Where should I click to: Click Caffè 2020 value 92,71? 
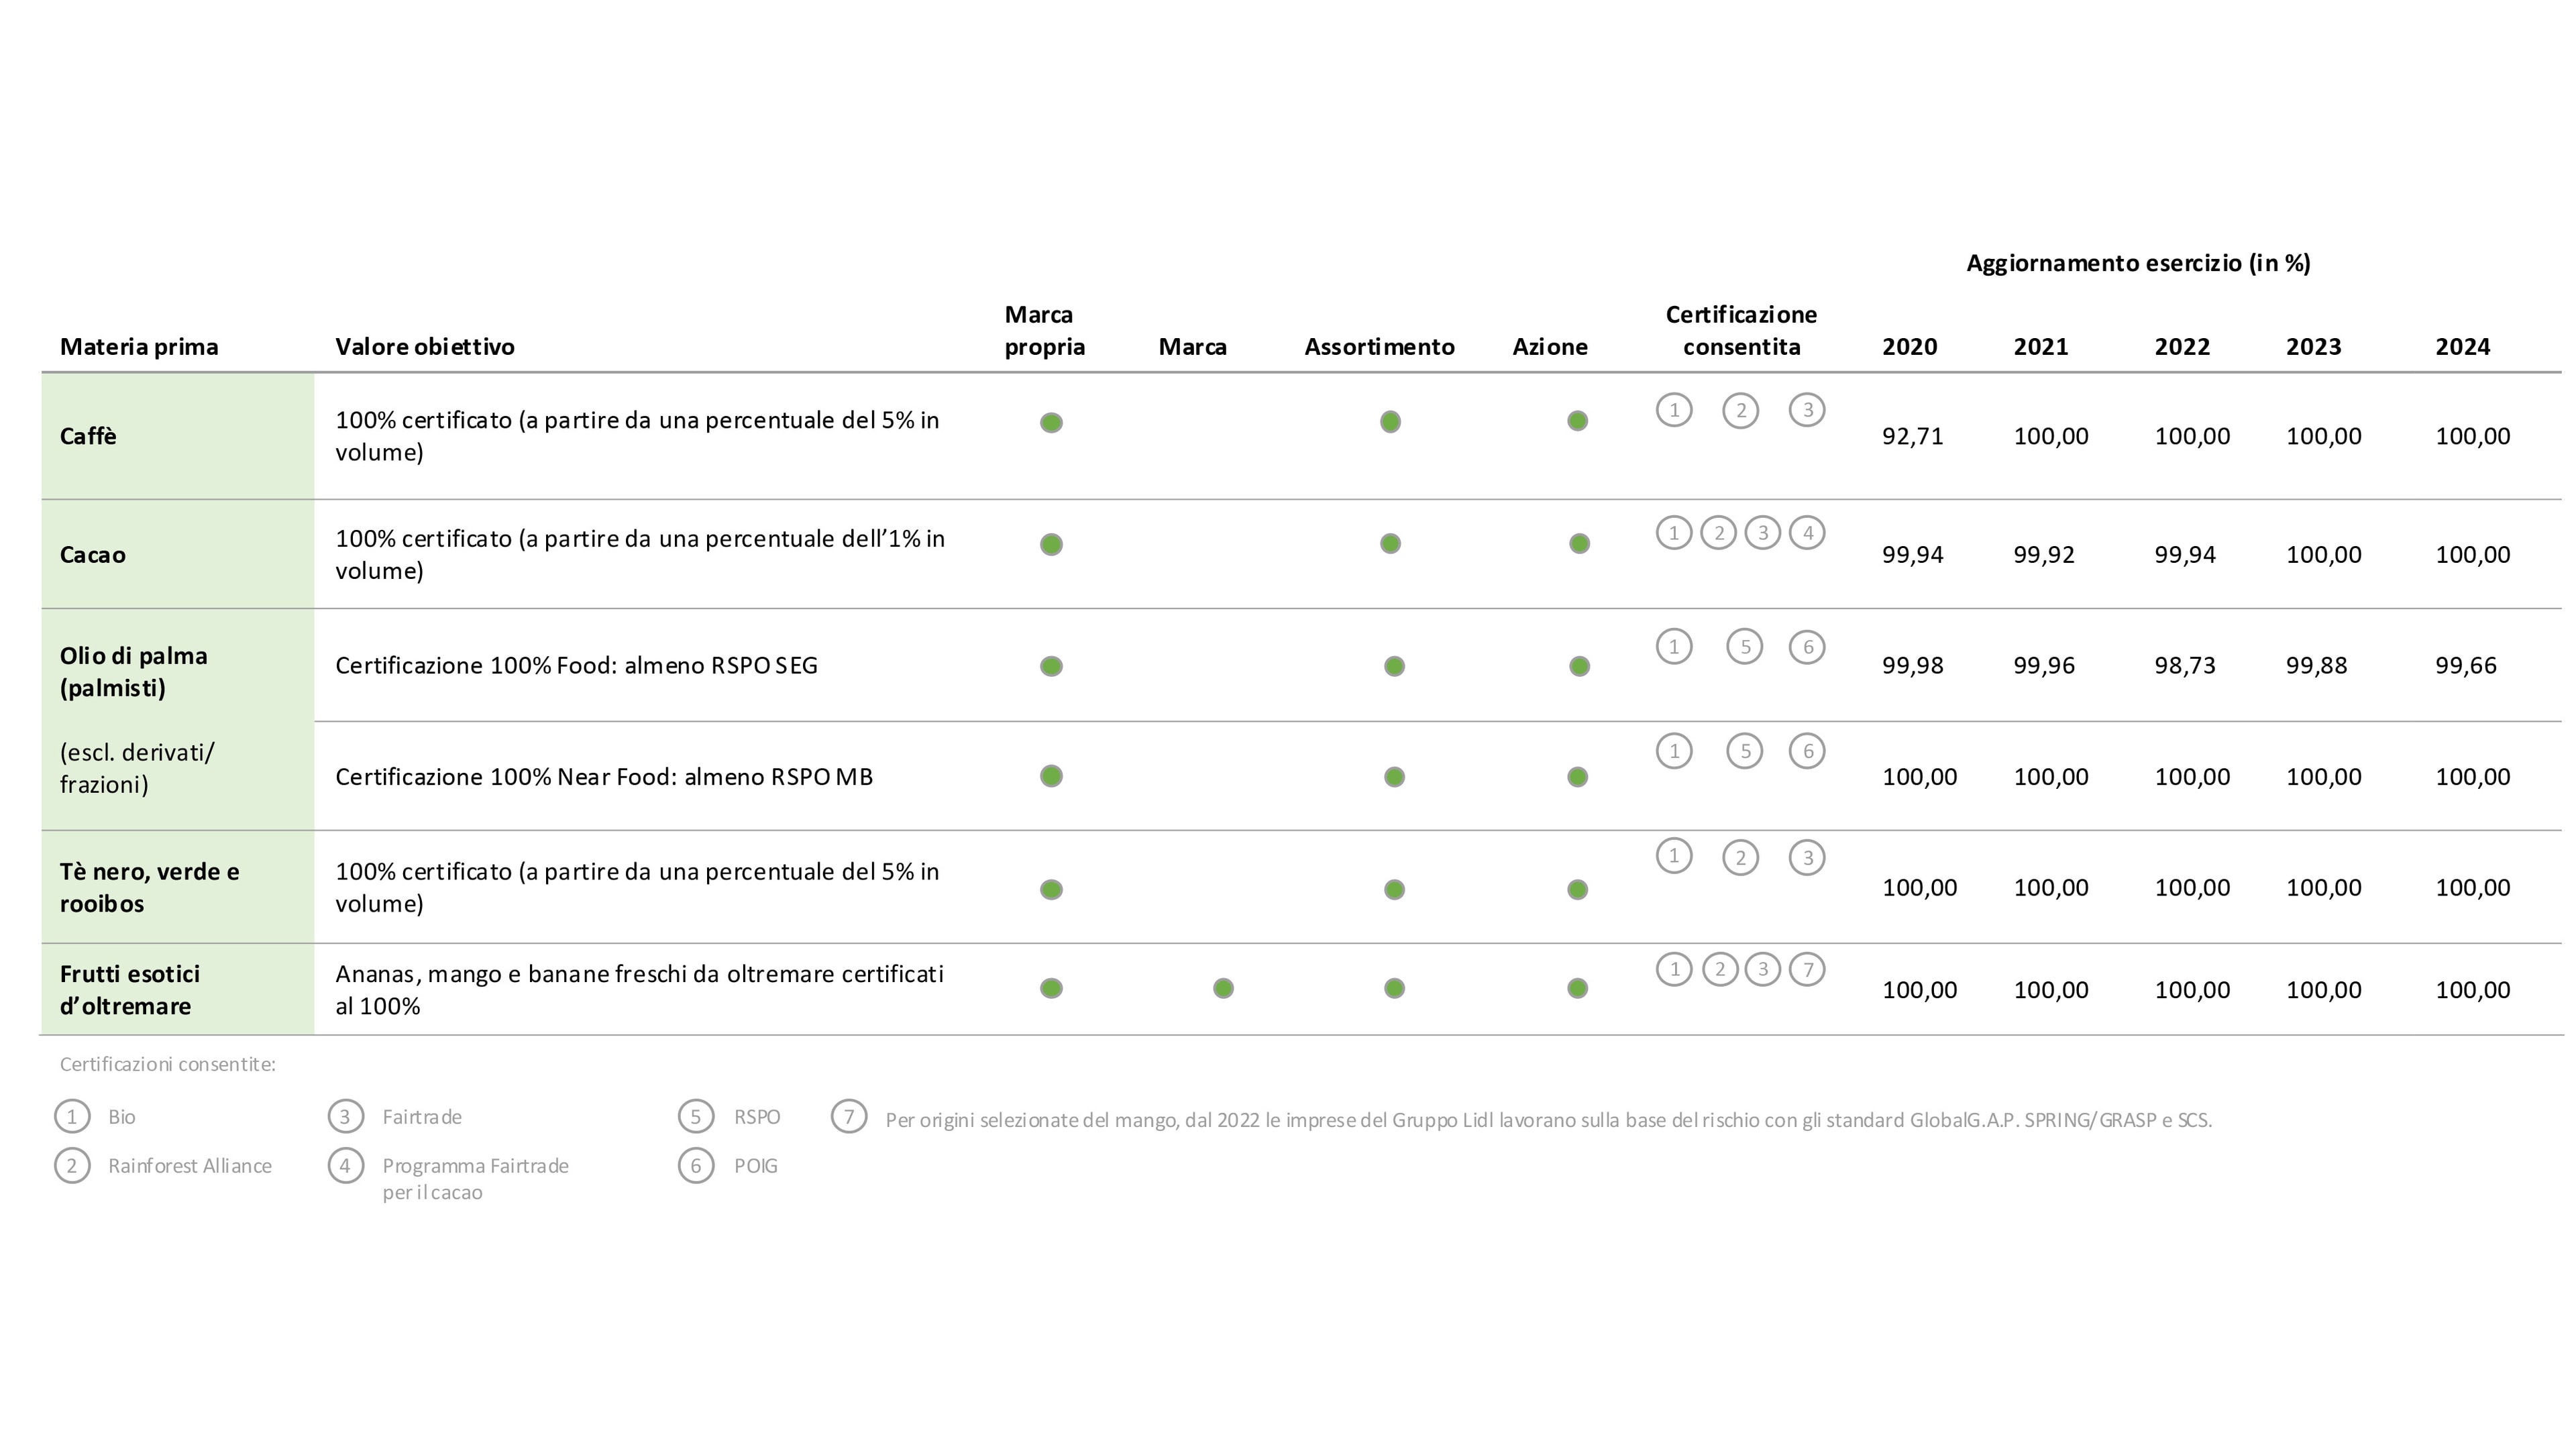pyautogui.click(x=1912, y=436)
